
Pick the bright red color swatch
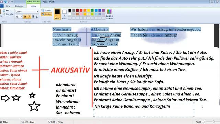(x=81, y=10)
